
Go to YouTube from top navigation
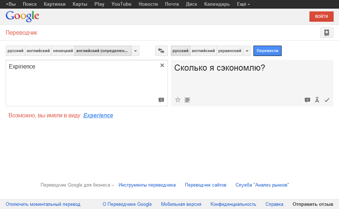point(121,4)
